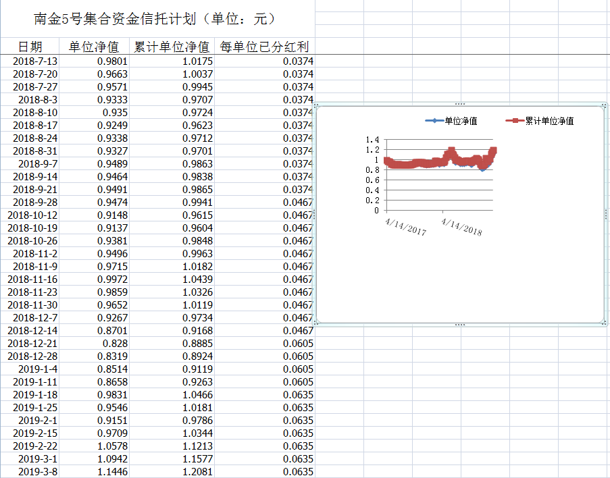610x478 pixels.
Task: Click the 0.6 vertical axis label
Action: [x=372, y=180]
